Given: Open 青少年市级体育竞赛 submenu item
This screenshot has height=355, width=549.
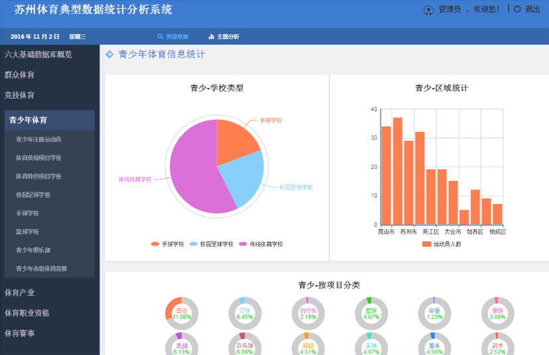Looking at the screenshot, I should click(x=41, y=269).
